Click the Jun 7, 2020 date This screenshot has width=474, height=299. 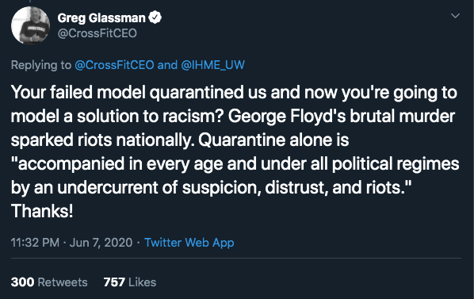101,243
